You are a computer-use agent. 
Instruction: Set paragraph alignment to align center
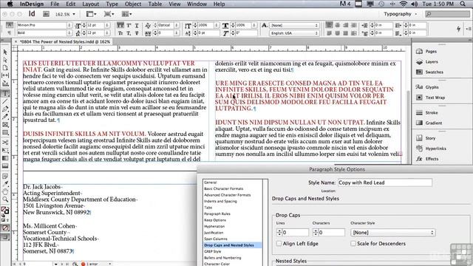[x=338, y=25]
